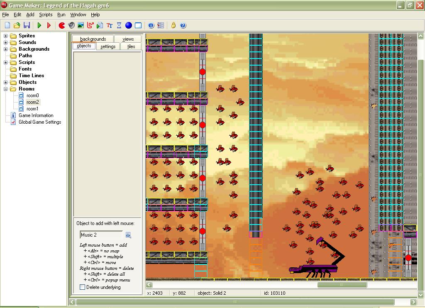The width and height of the screenshot is (425, 308).
Task: Click the lock icon in the toolbar
Action: click(x=173, y=25)
